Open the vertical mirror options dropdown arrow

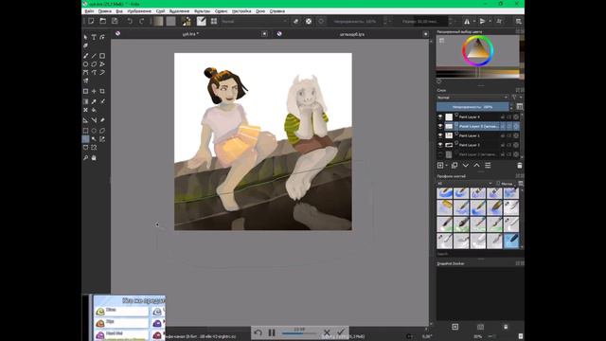tap(490, 21)
